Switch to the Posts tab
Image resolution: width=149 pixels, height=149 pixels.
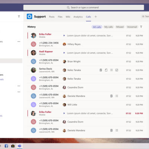click(x=52, y=17)
